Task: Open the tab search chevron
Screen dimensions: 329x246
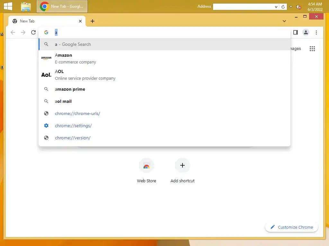Action: click(284, 21)
